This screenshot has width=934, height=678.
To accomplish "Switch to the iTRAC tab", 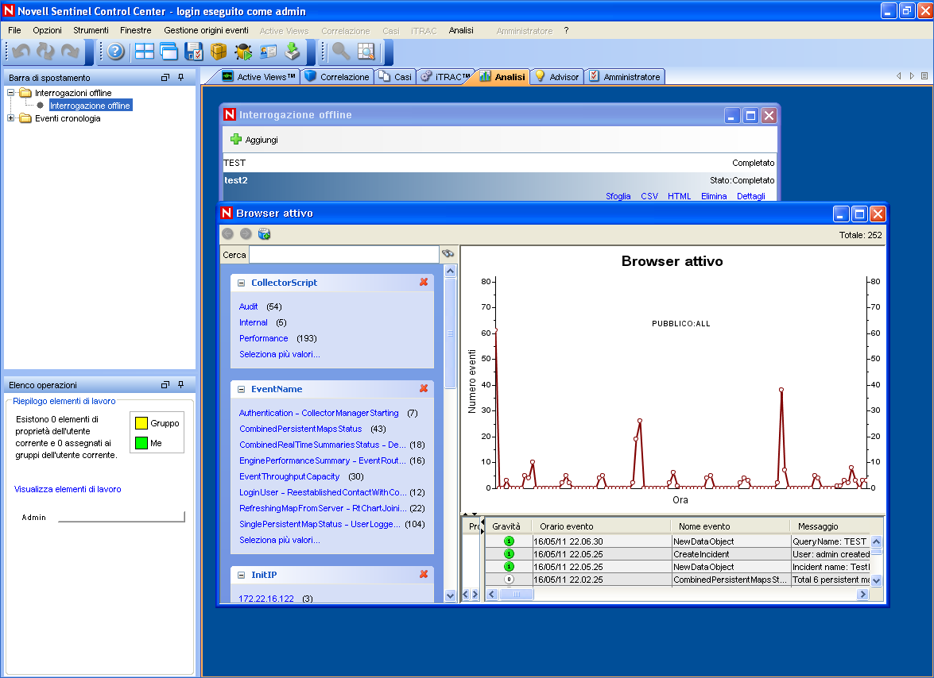I will 446,77.
